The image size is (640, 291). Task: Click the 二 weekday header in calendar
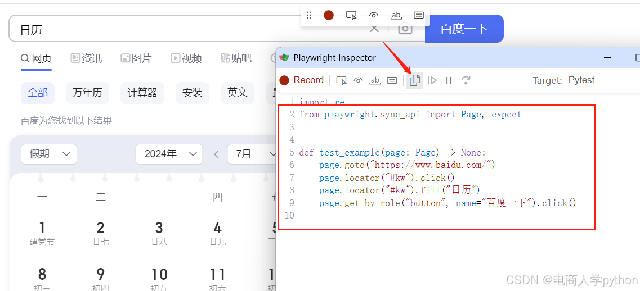point(100,198)
